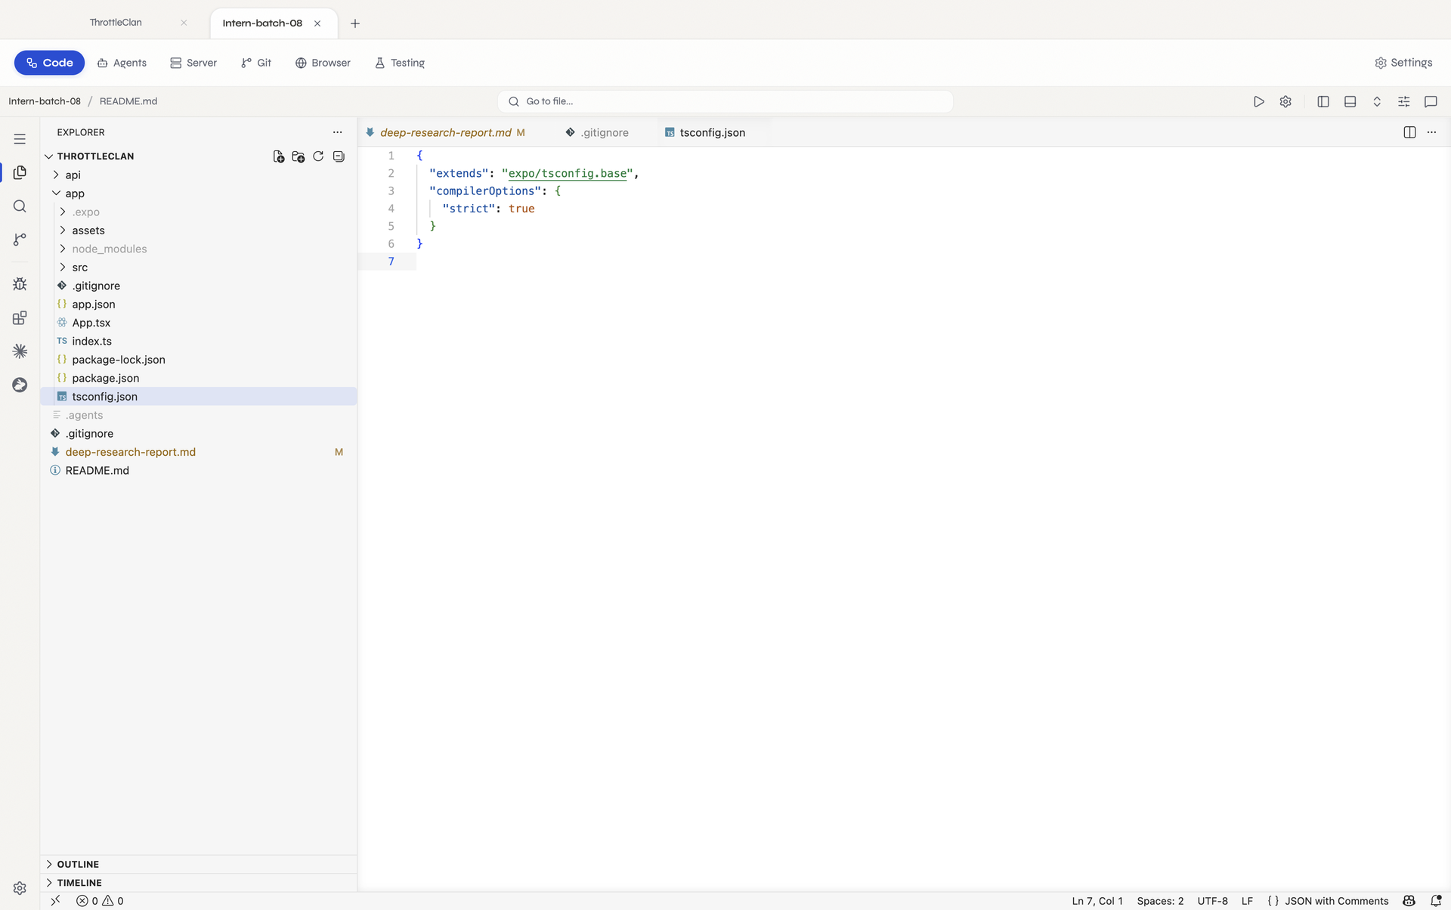Open the customize layout sliders icon
Image resolution: width=1451 pixels, height=910 pixels.
[x=1404, y=101]
